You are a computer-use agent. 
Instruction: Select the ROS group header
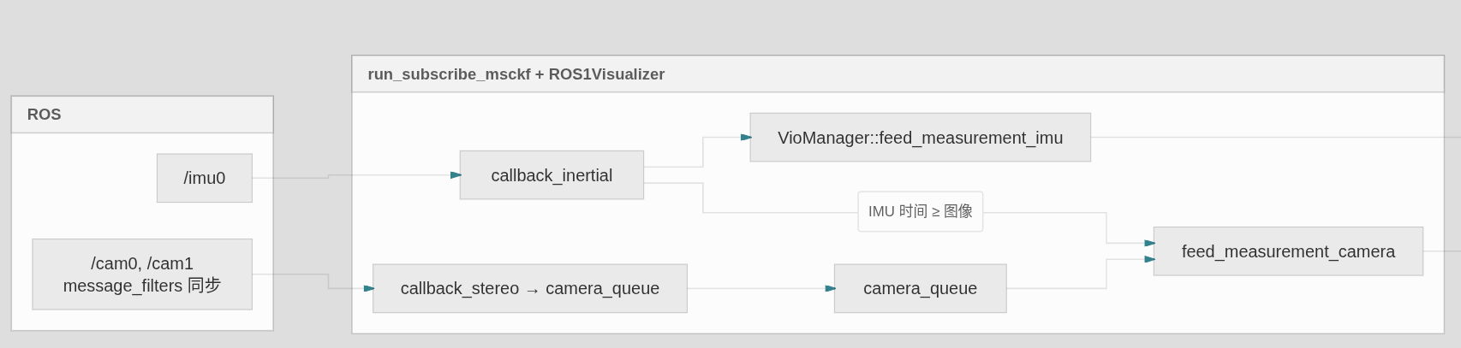(142, 115)
